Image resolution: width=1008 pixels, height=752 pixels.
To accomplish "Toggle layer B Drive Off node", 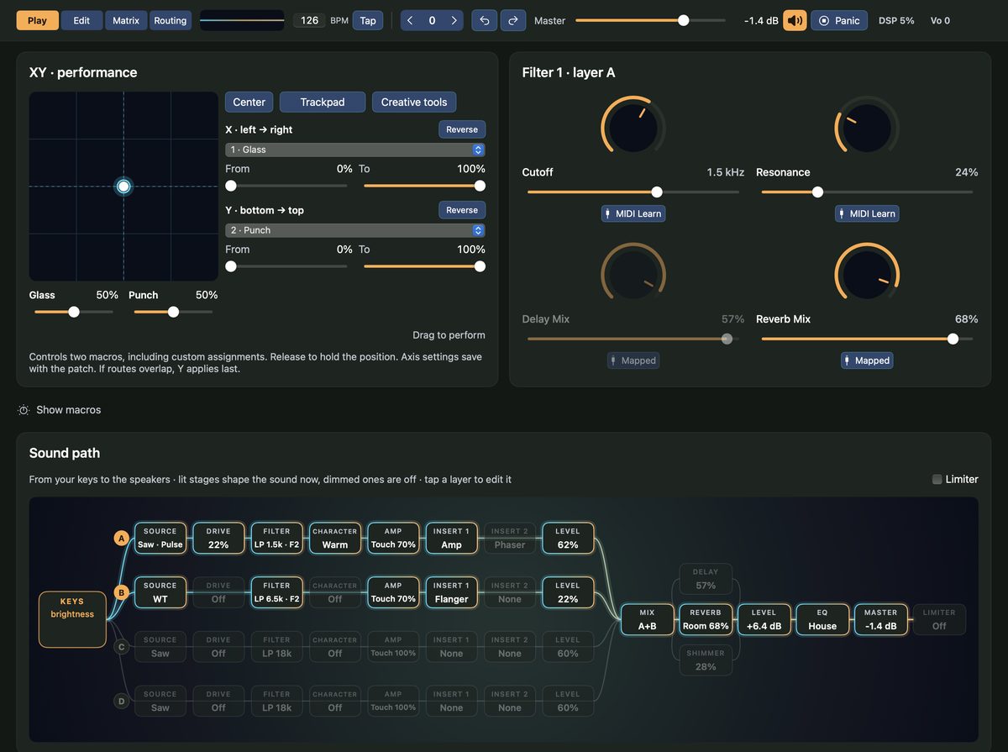I will tap(218, 592).
